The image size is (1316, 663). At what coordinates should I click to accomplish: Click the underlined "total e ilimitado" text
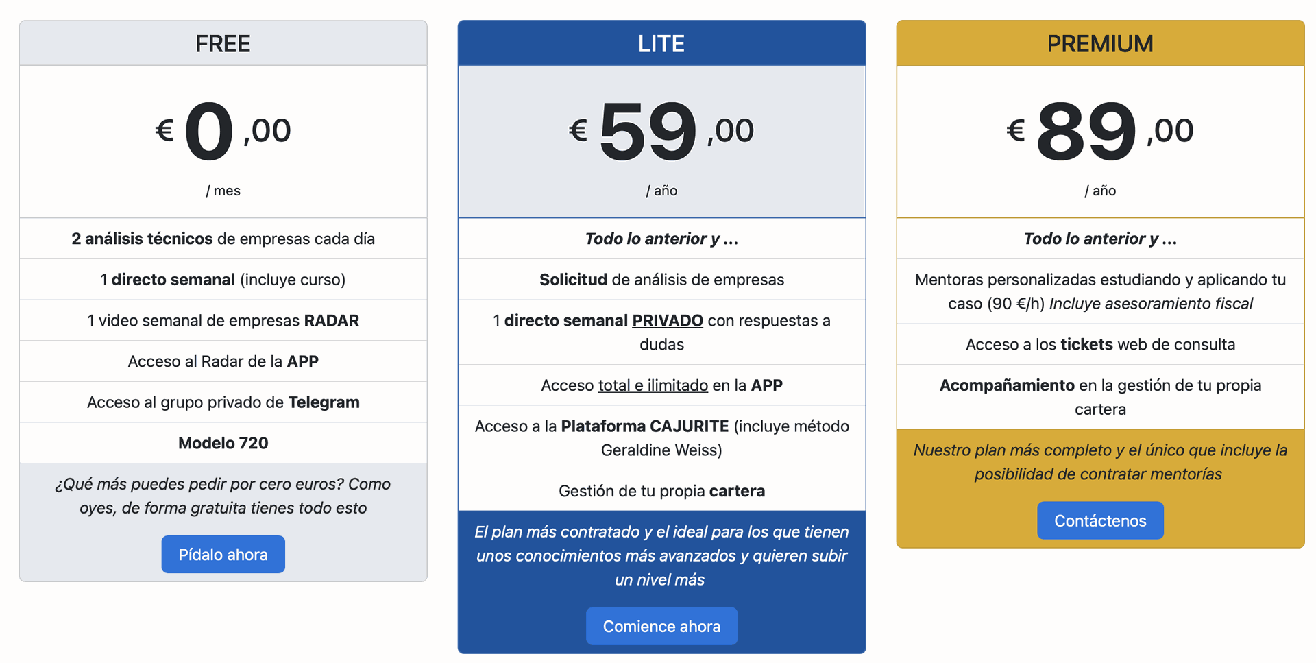click(x=653, y=385)
